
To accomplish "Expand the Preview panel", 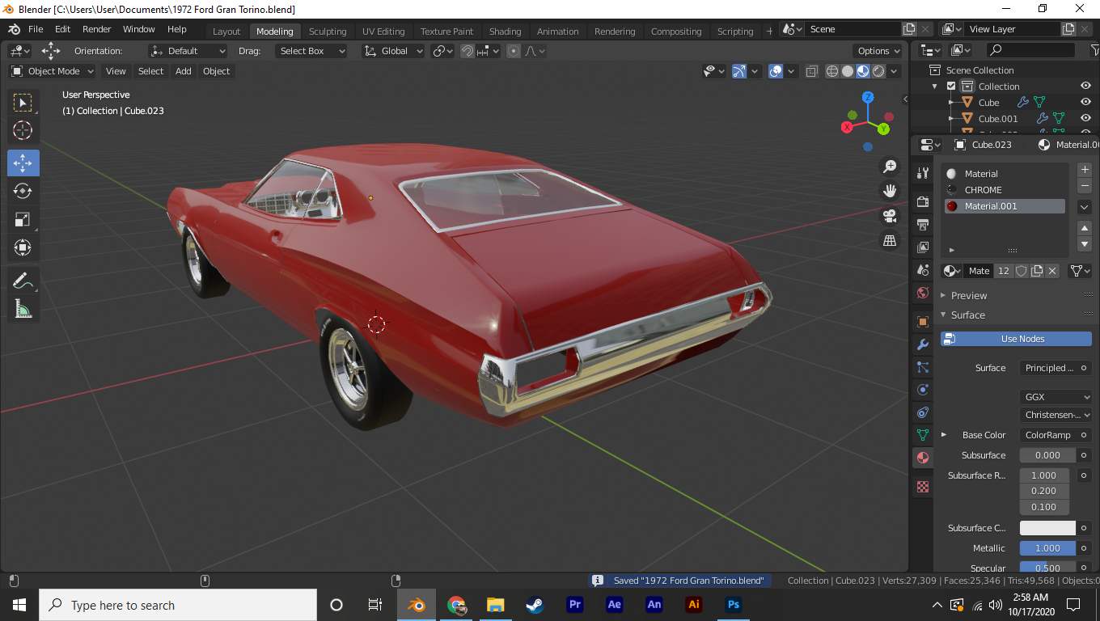I will 968,295.
